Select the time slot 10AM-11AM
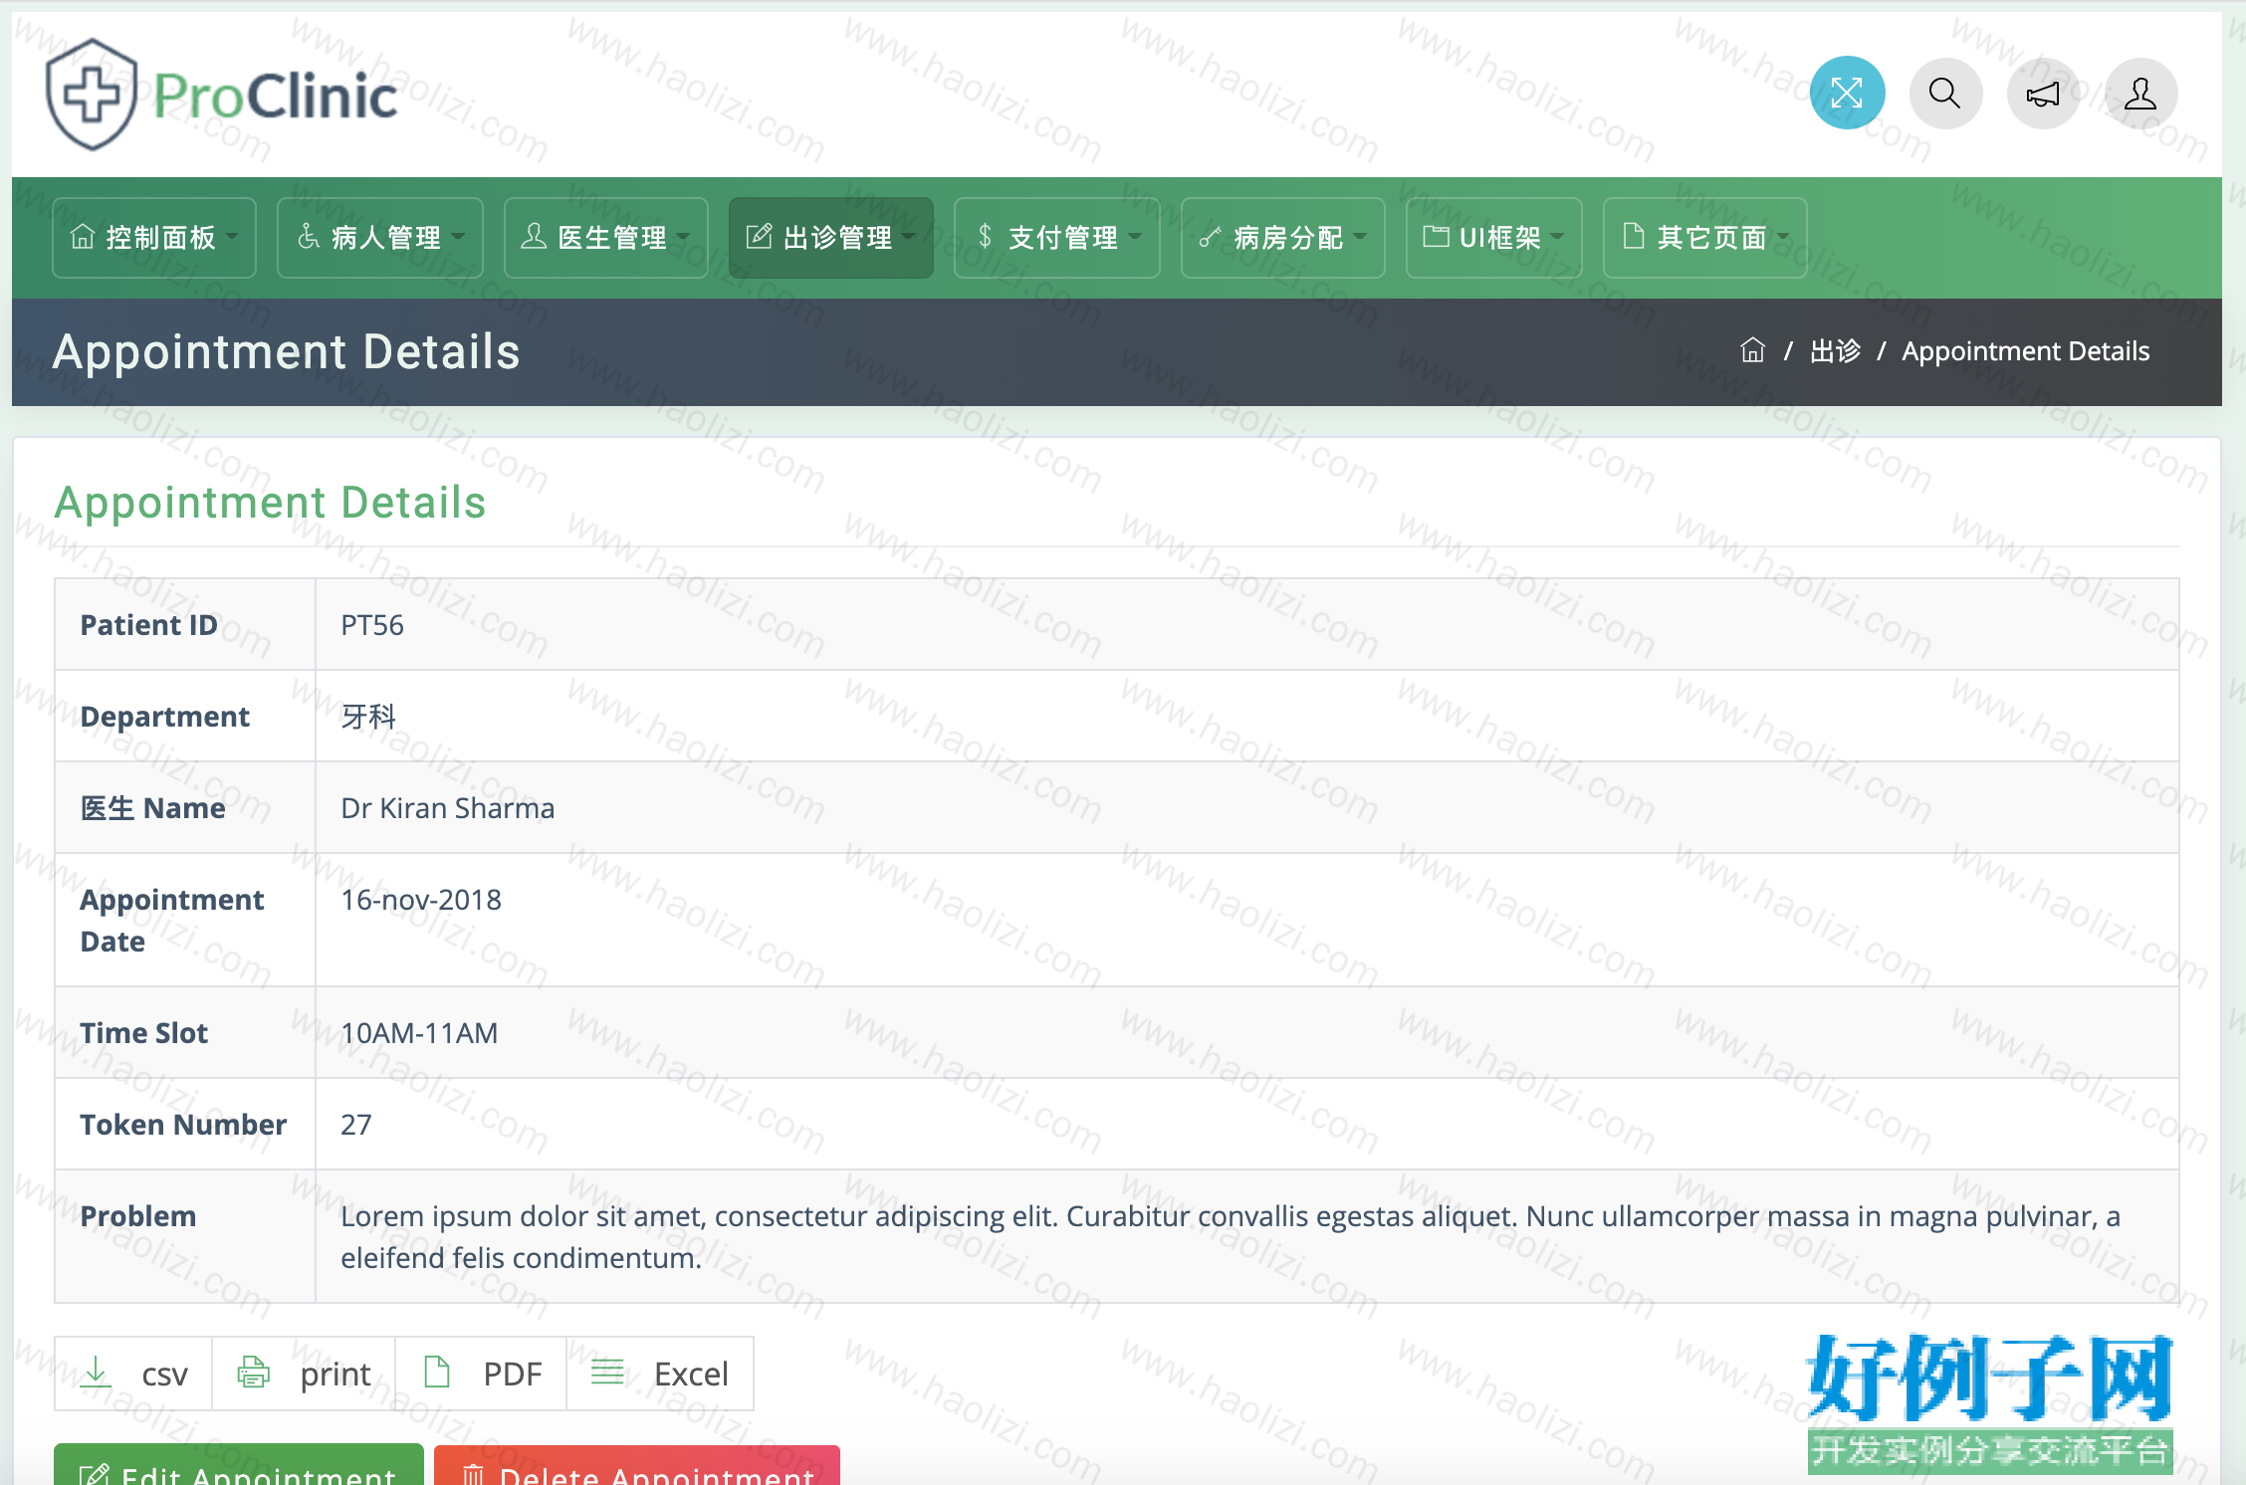This screenshot has height=1485, width=2246. point(419,1033)
